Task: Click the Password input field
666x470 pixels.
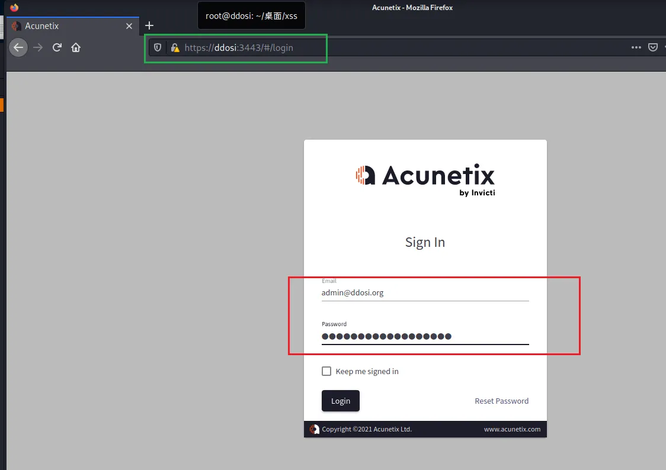Action: (425, 336)
